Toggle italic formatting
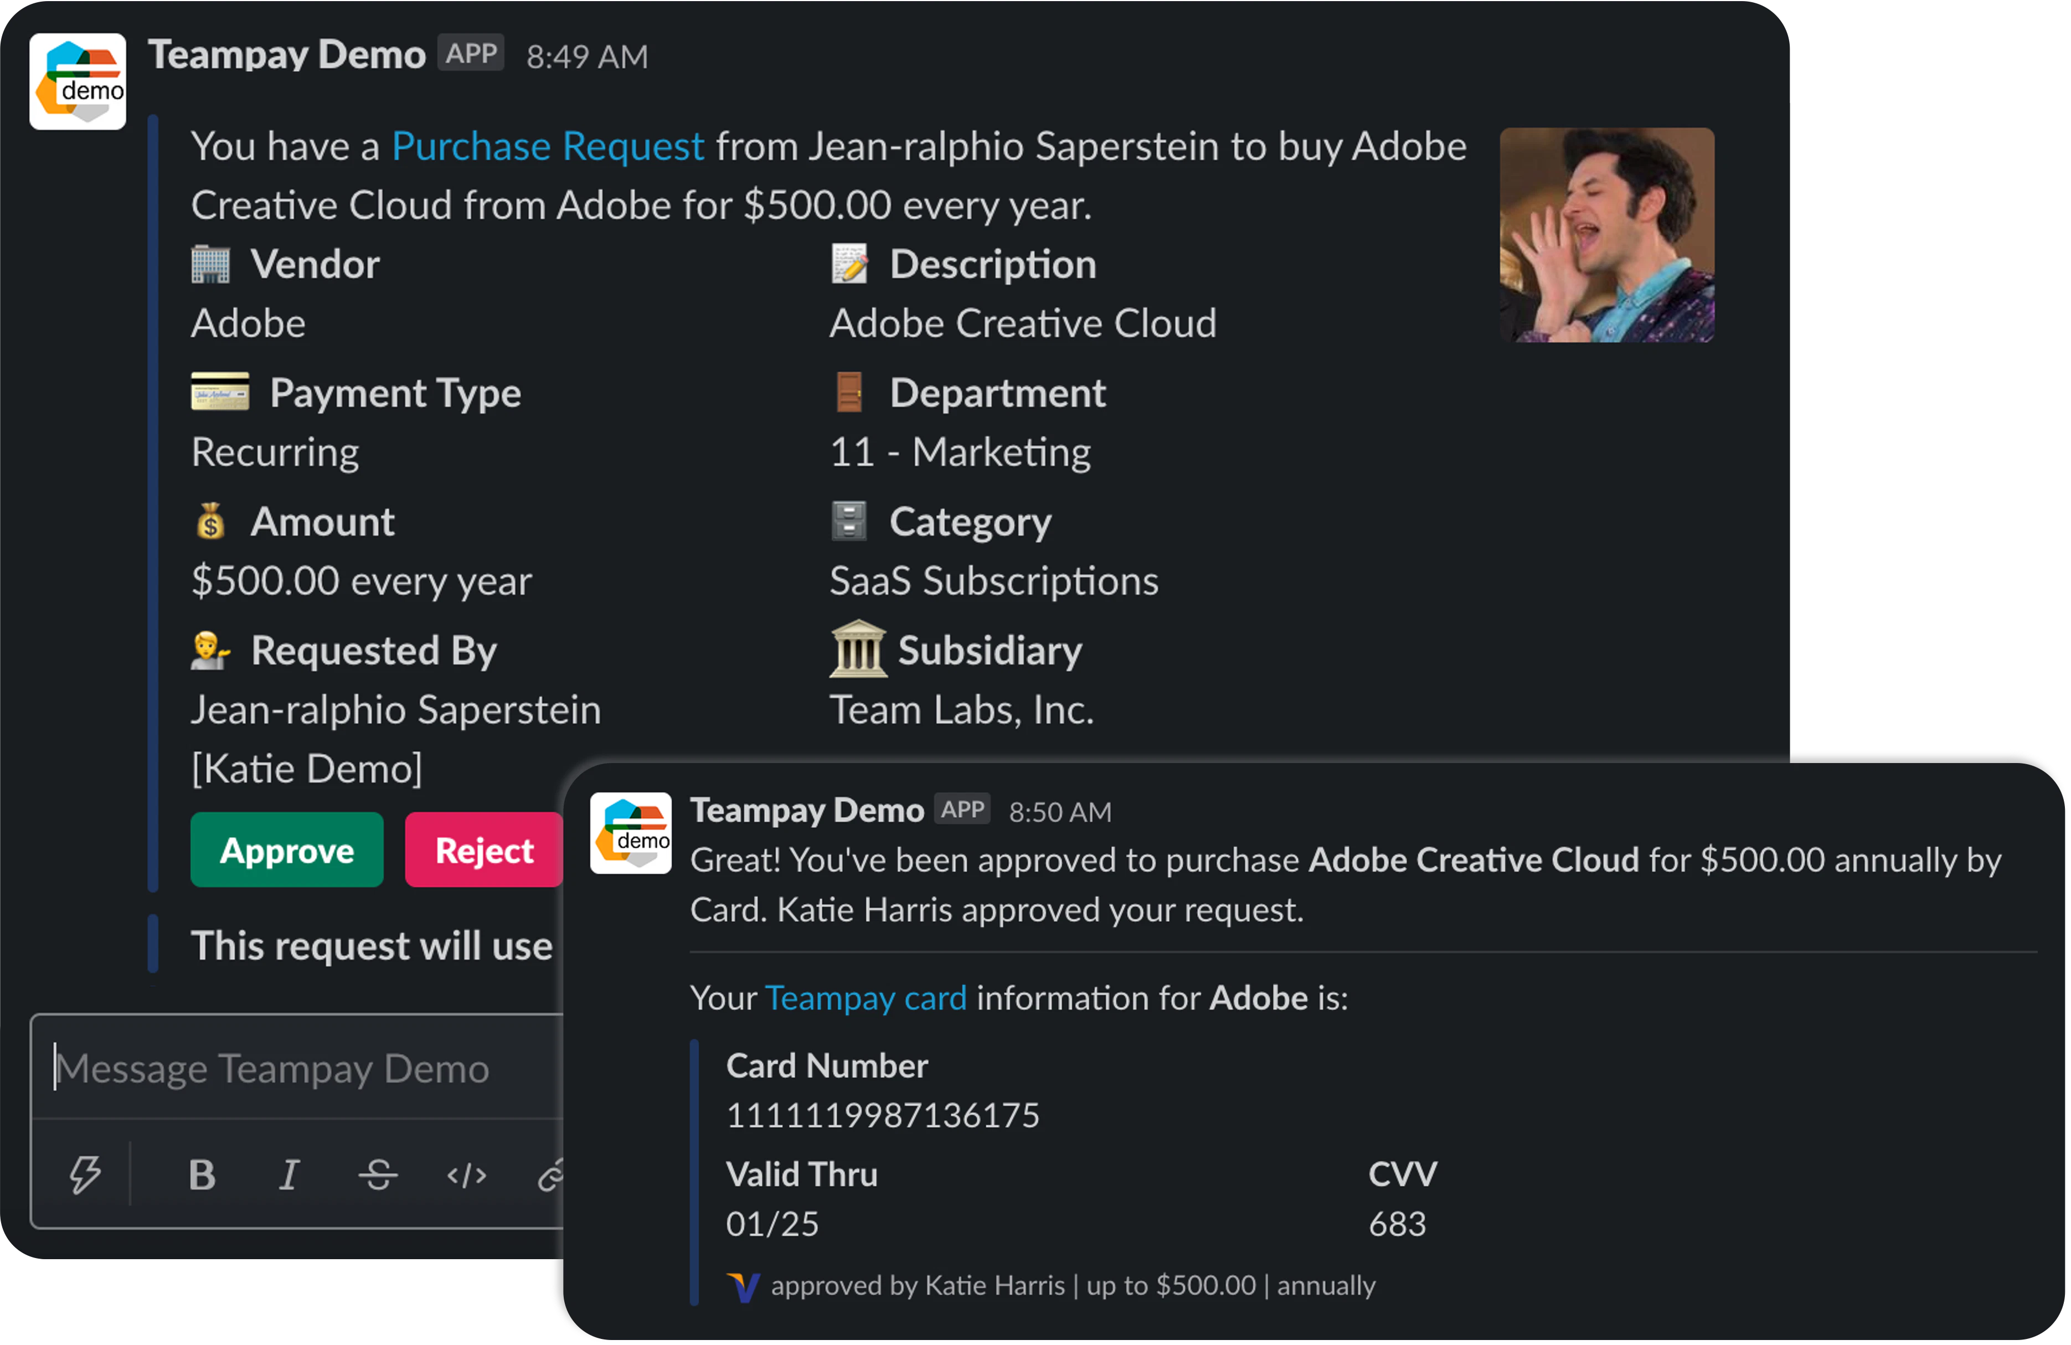2071x1345 pixels. pos(290,1174)
